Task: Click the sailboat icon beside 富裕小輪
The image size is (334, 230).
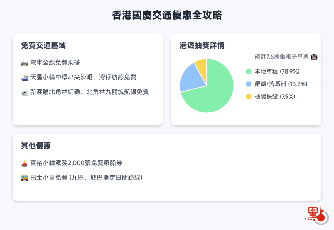Action: [24, 163]
